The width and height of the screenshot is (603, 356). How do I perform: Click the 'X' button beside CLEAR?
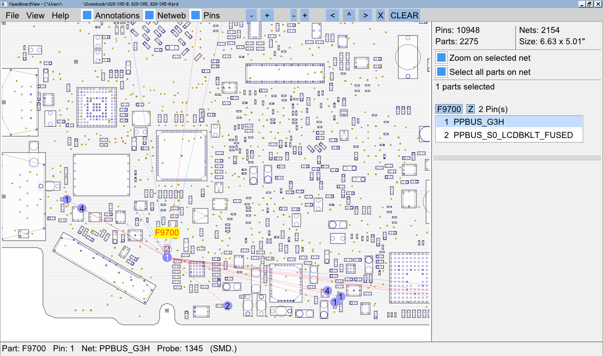tap(381, 15)
